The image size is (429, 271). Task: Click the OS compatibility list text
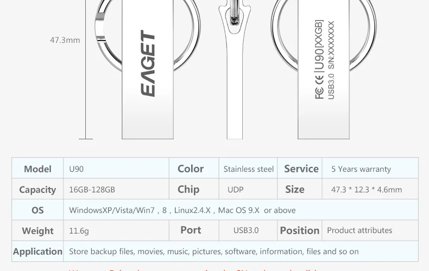182,210
